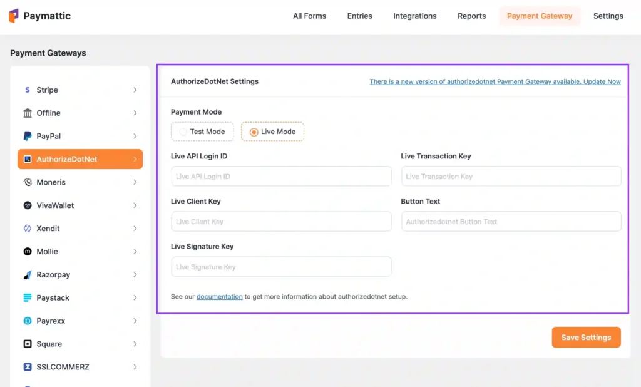Screen dimensions: 641x387
Task: Expand the Xendit gateway chevron
Action: click(135, 229)
